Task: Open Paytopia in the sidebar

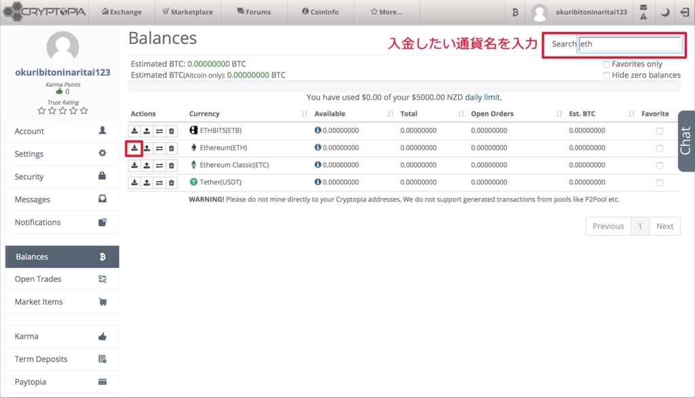Action: coord(62,382)
